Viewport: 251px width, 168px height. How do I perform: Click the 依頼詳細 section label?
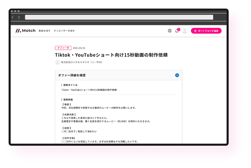tap(68, 99)
